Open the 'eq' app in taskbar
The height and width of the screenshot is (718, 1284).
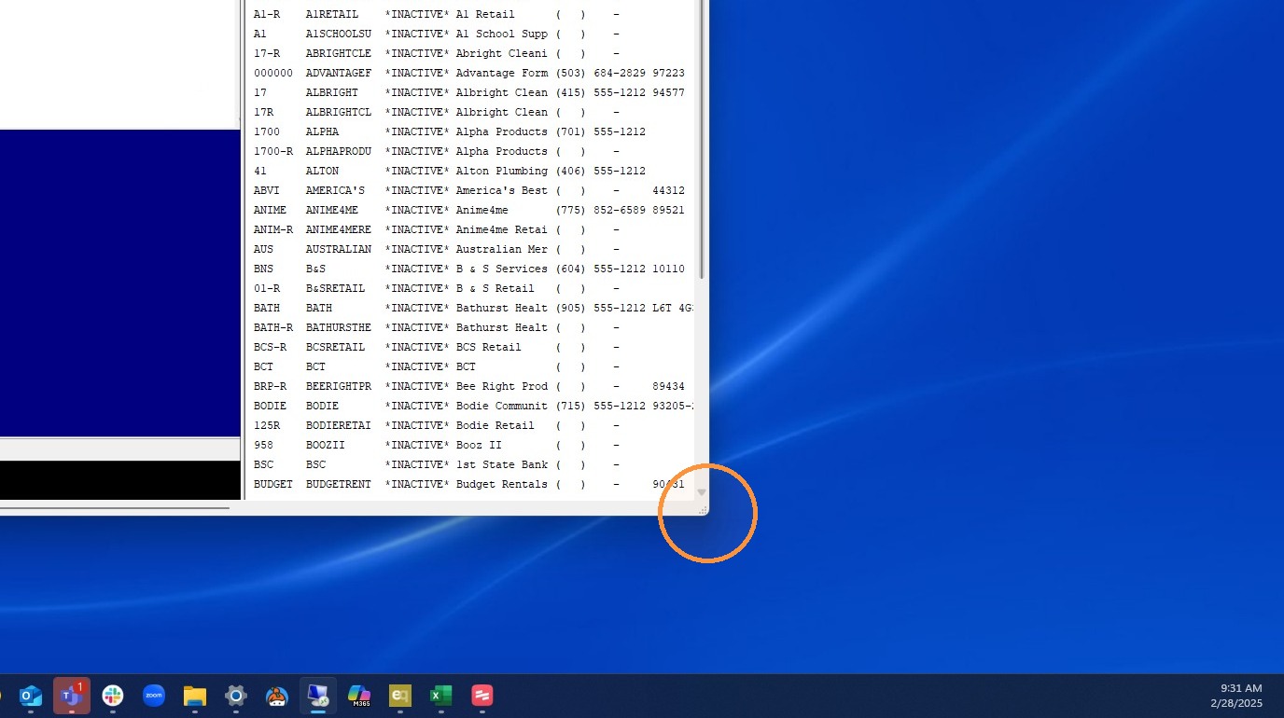[400, 696]
